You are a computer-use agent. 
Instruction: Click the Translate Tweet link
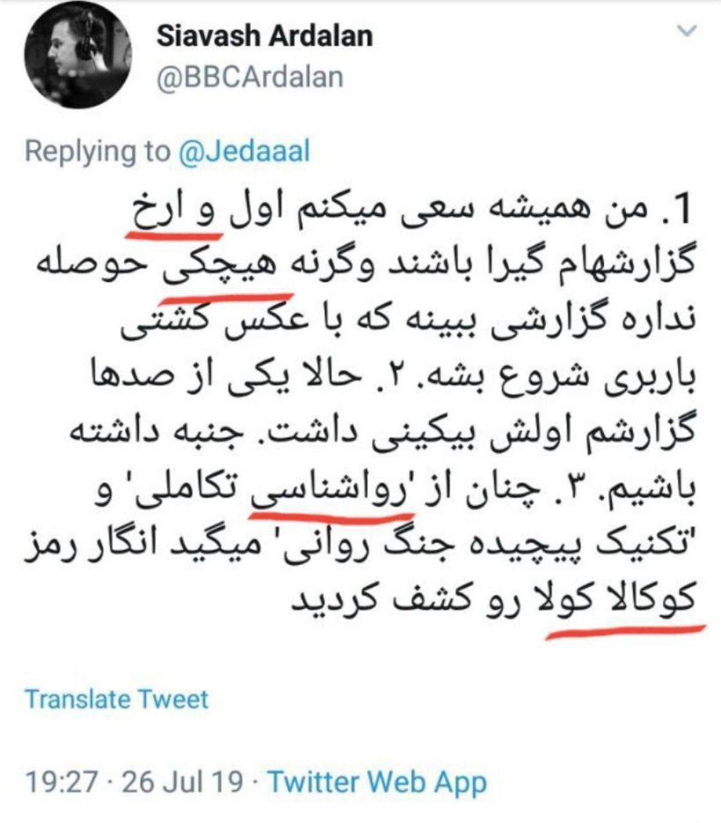pos(116,699)
